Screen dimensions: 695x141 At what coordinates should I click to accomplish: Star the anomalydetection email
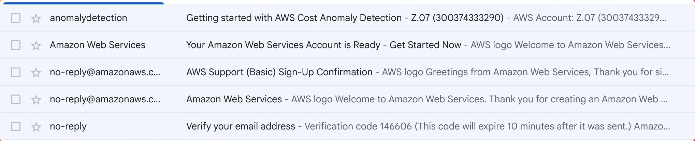click(x=36, y=18)
